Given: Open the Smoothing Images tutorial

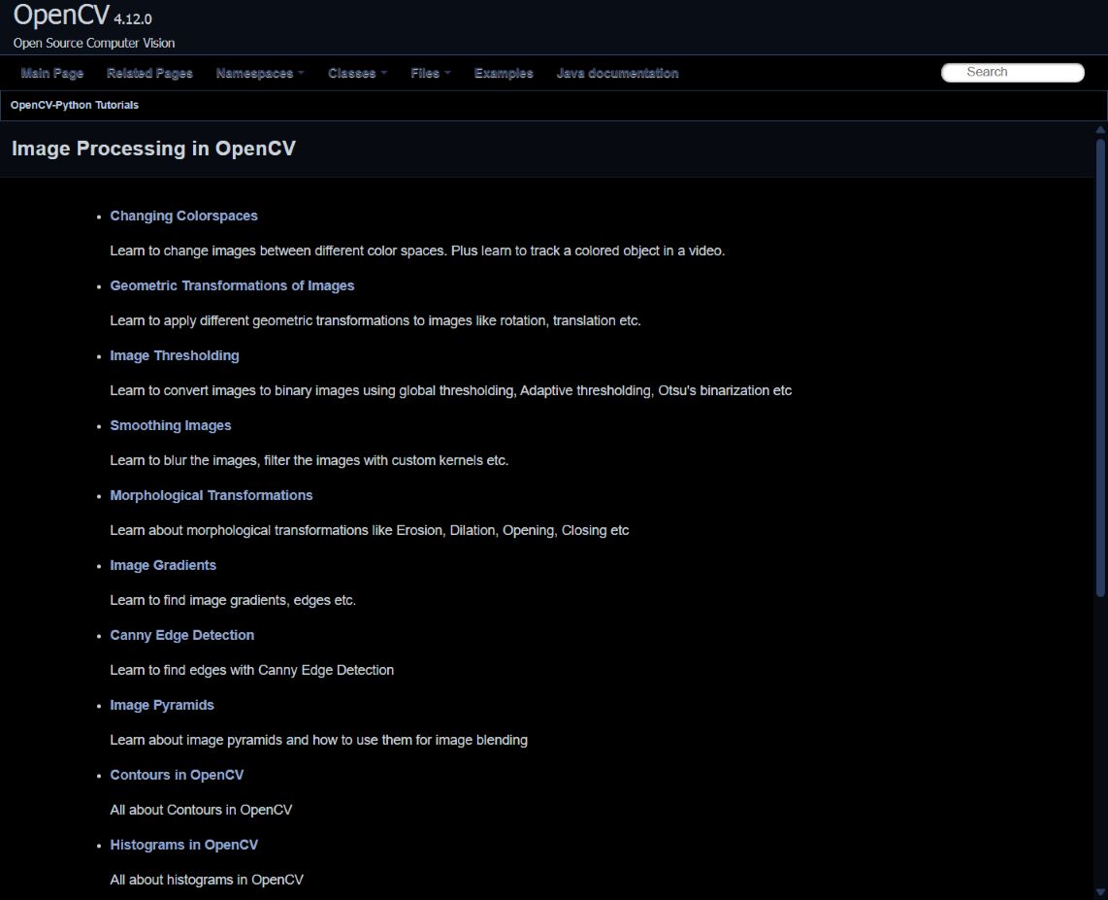Looking at the screenshot, I should [x=171, y=425].
